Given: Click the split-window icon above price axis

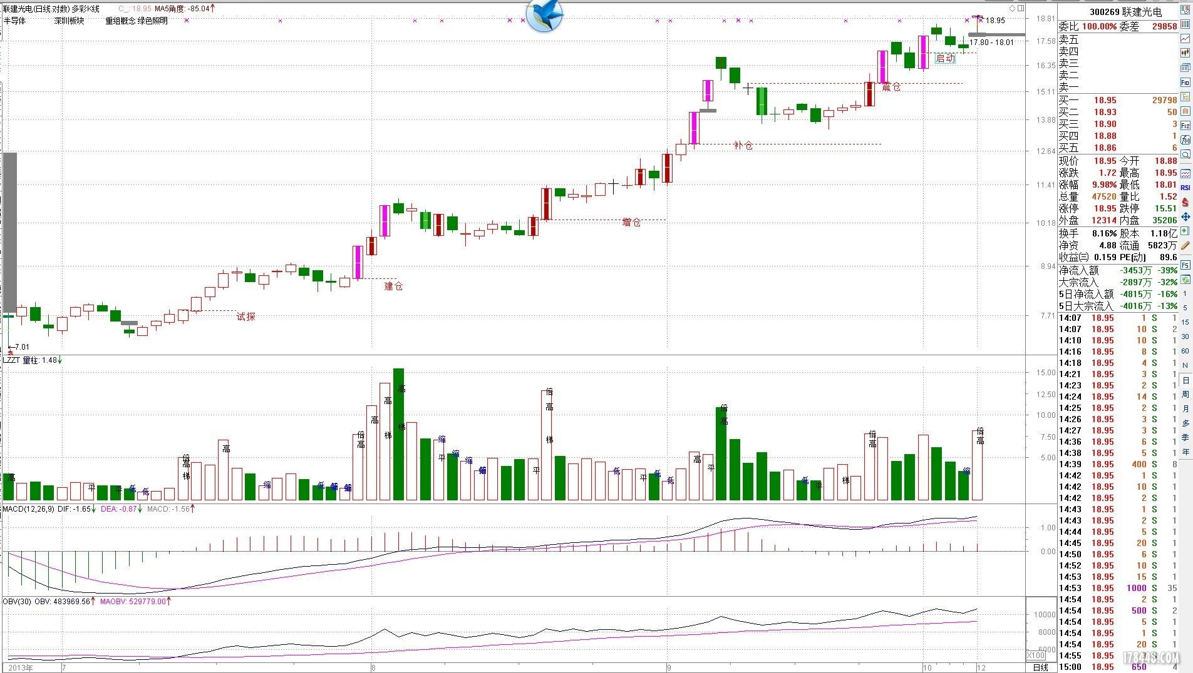Looking at the screenshot, I should pos(1021,9).
